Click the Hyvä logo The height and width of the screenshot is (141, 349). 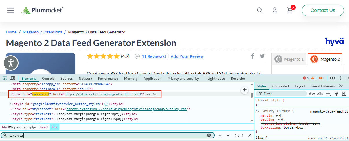(334, 41)
